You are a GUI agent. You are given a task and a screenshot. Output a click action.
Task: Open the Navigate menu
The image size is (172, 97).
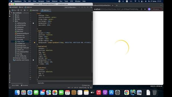[41, 1]
